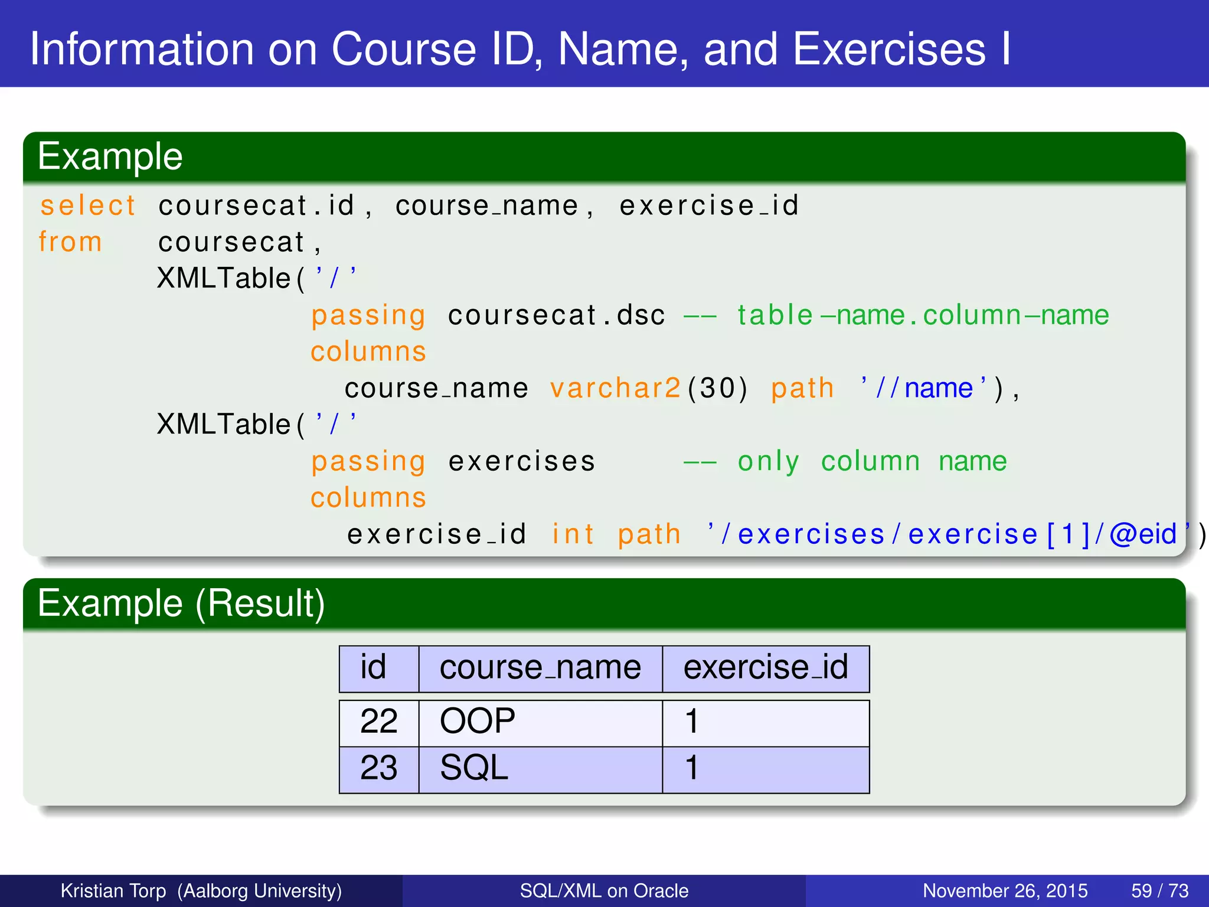Click the blue path string '//name'
This screenshot has height=907, width=1209.
924,389
